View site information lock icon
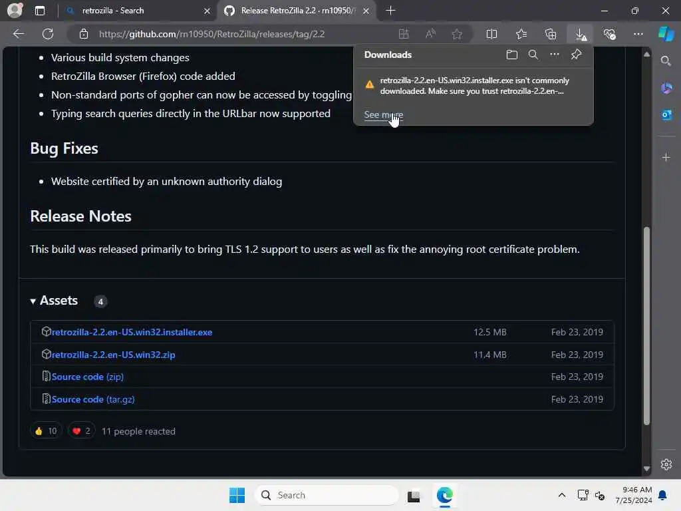The image size is (681, 511). click(x=83, y=34)
